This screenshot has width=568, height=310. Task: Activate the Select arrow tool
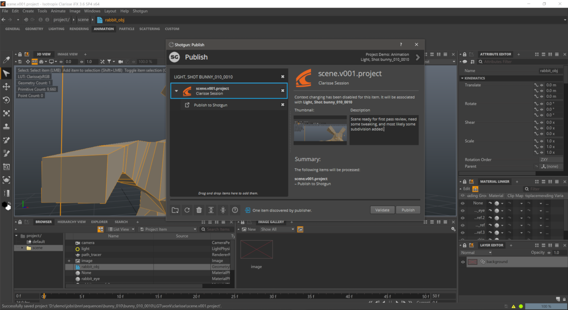[x=6, y=73]
